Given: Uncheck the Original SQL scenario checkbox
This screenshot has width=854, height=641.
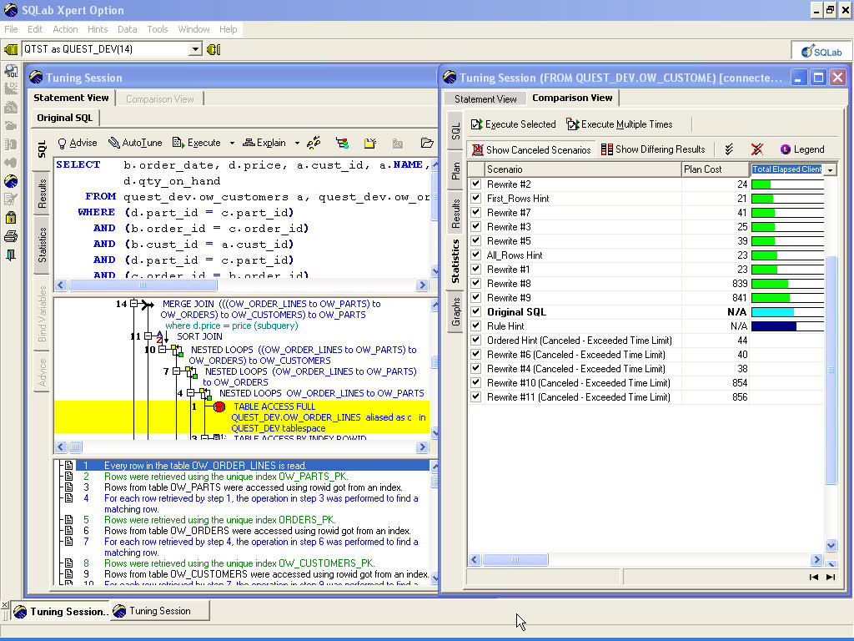Looking at the screenshot, I should tap(476, 312).
